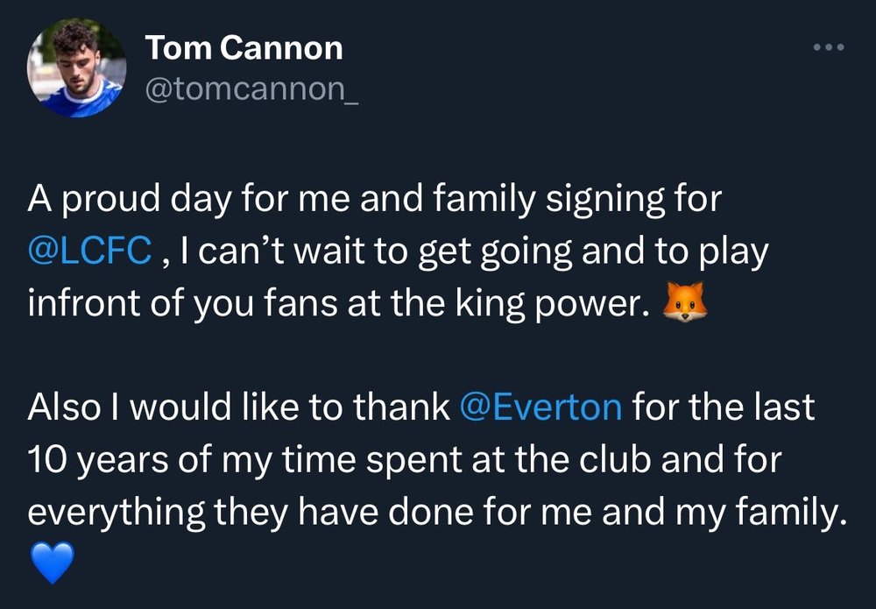Open the @Everton mention link
The height and width of the screenshot is (609, 876).
point(540,407)
